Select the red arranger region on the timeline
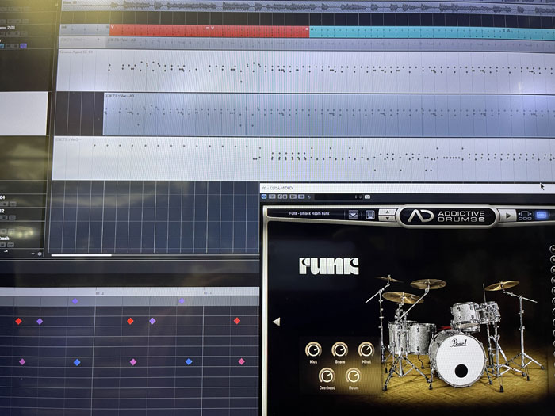 tap(209, 30)
